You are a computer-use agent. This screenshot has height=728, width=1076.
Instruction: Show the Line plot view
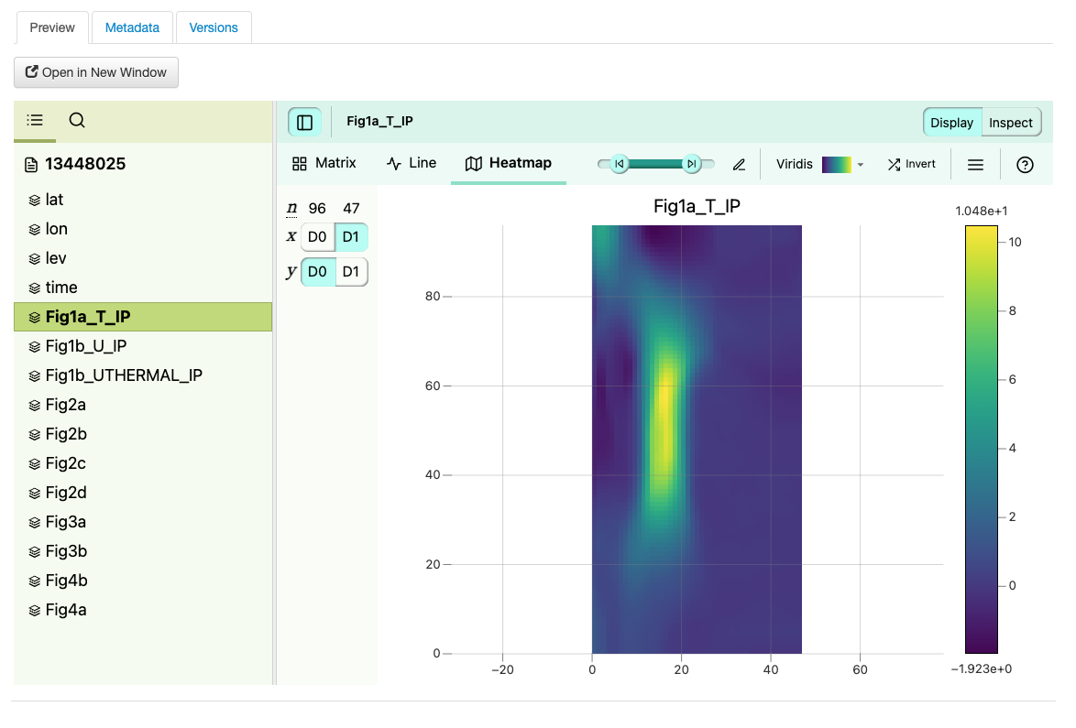coord(412,163)
